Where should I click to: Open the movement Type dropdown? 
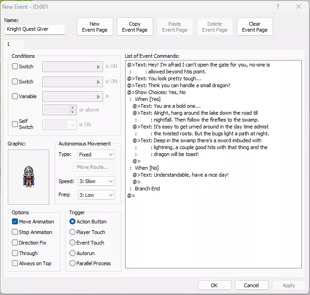(96, 155)
